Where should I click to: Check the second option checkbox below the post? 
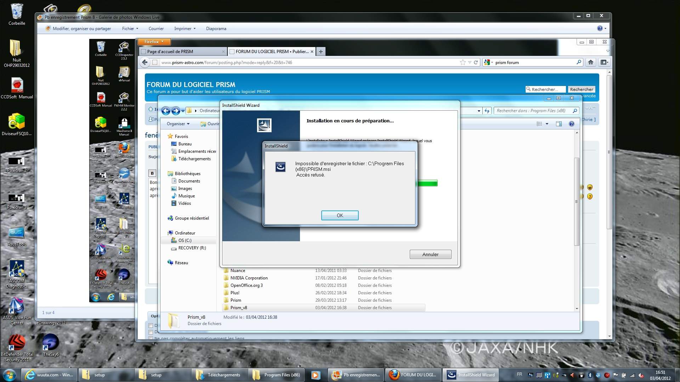coord(151,332)
